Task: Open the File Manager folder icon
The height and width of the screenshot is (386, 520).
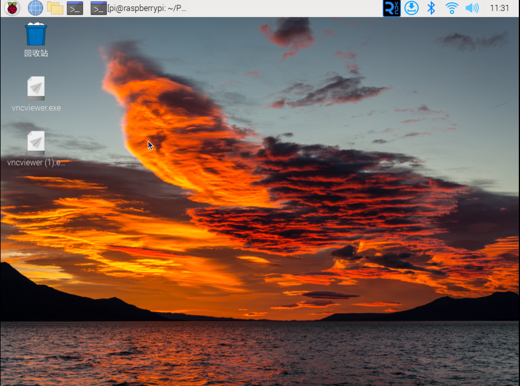Action: (x=55, y=8)
